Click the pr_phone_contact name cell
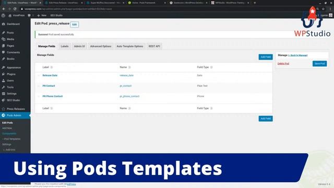This screenshot has width=334, height=188. [129, 96]
